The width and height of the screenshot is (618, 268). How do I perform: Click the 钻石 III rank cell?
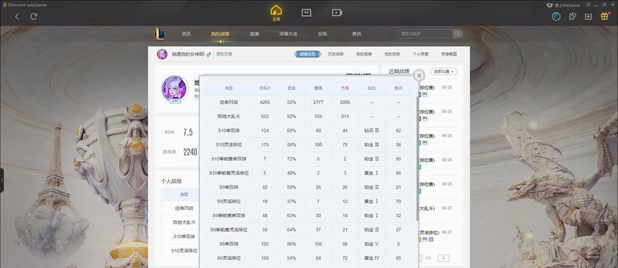click(x=372, y=131)
